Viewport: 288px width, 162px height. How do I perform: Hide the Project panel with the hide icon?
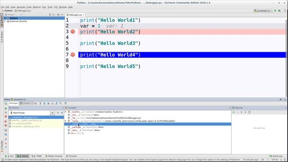point(63,15)
